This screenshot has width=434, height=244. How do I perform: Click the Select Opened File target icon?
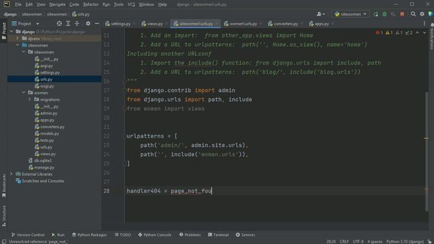[59, 24]
